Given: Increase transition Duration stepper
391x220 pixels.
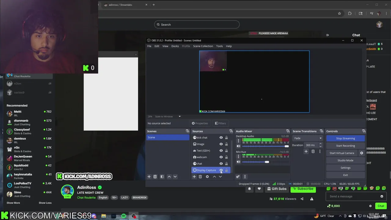Looking at the screenshot, I should 320,144.
